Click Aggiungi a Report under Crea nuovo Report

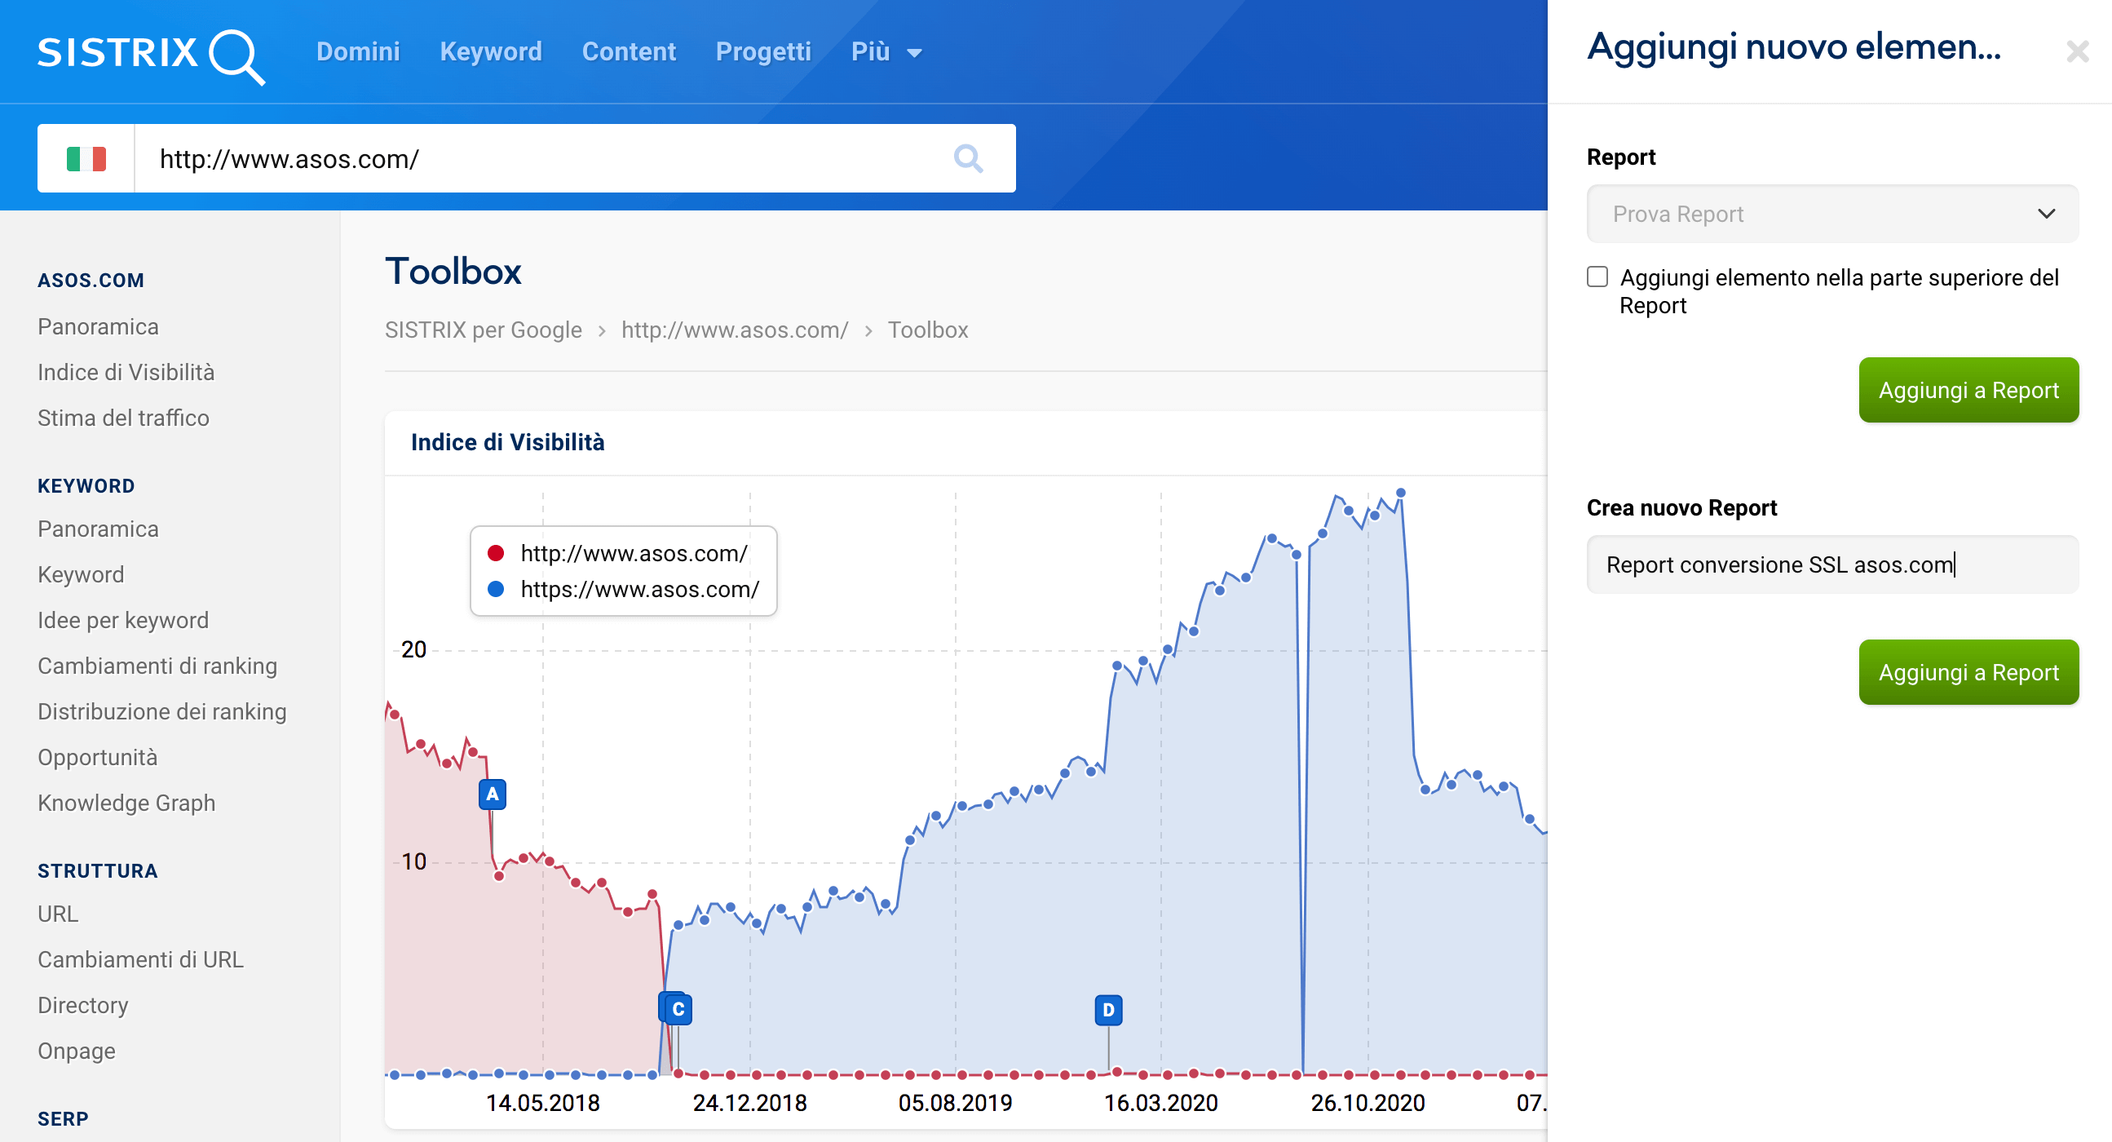tap(1968, 672)
